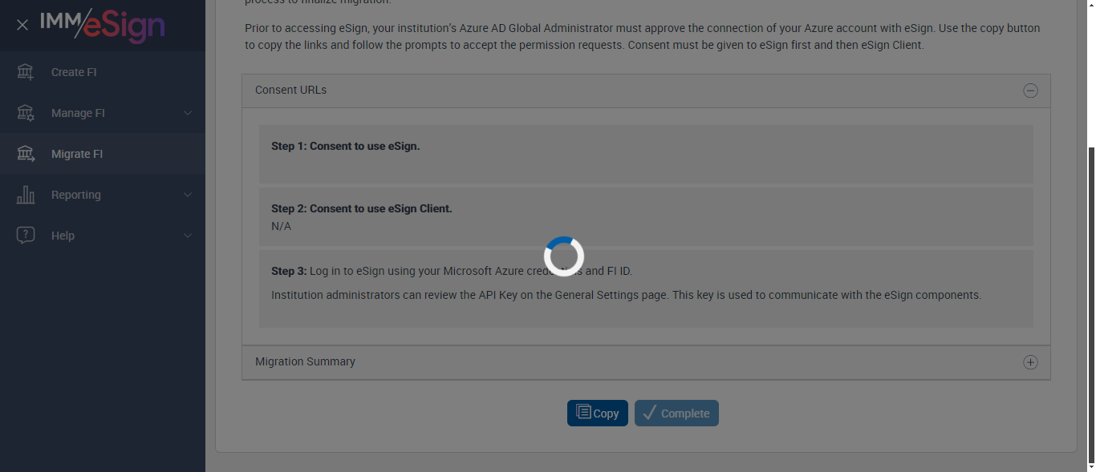Open the Reporting menu item
The width and height of the screenshot is (1096, 472).
click(x=103, y=195)
